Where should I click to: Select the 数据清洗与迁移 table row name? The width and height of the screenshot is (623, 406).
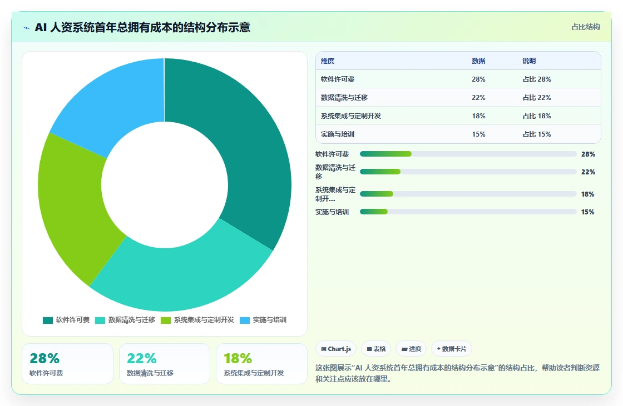[344, 98]
